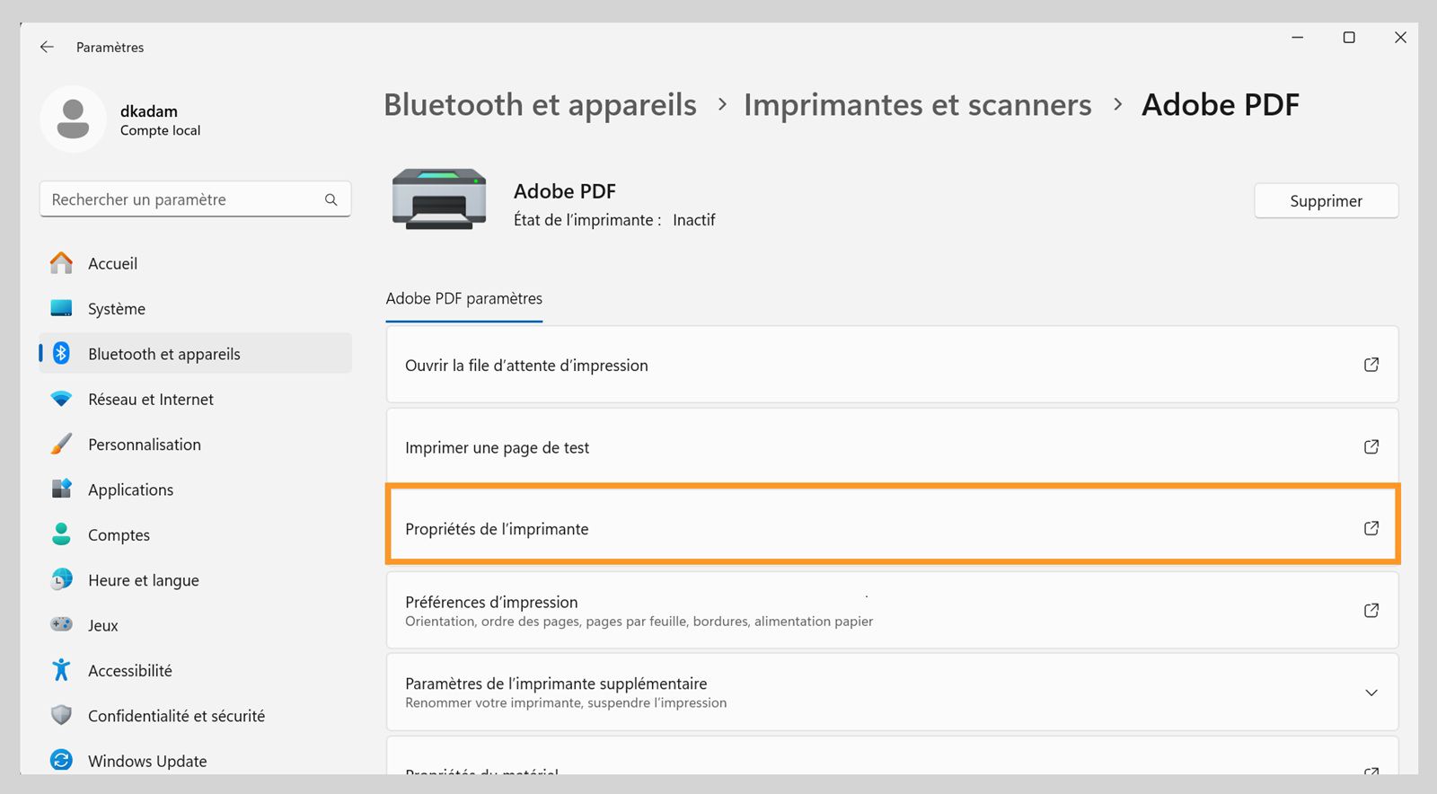Select the Bluetooth et appareils sidebar entry
Screen dimensions: 1437x794
pyautogui.click(x=163, y=353)
